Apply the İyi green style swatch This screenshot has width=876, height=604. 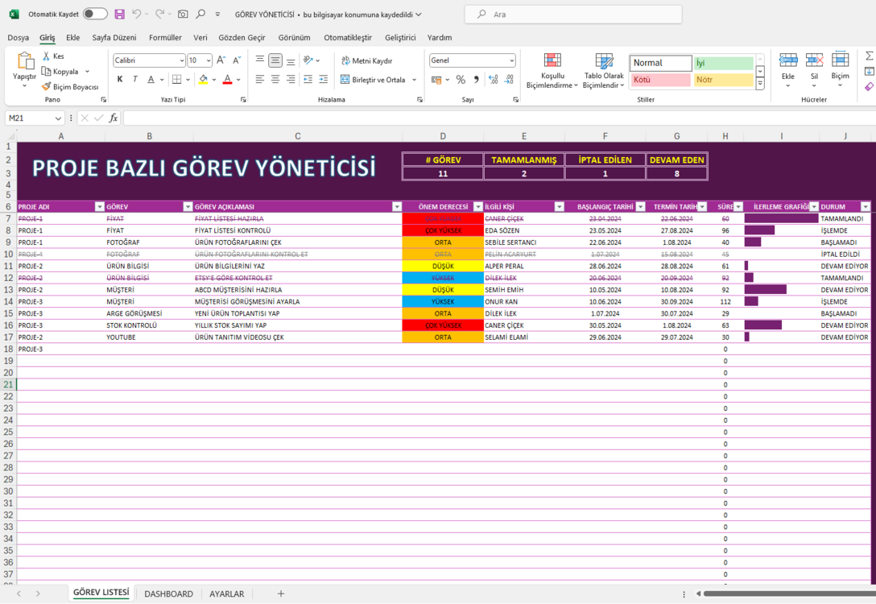click(x=724, y=63)
